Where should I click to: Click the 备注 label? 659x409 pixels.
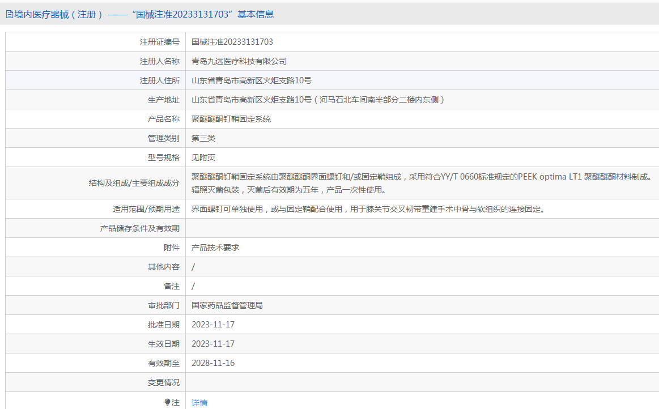click(172, 287)
